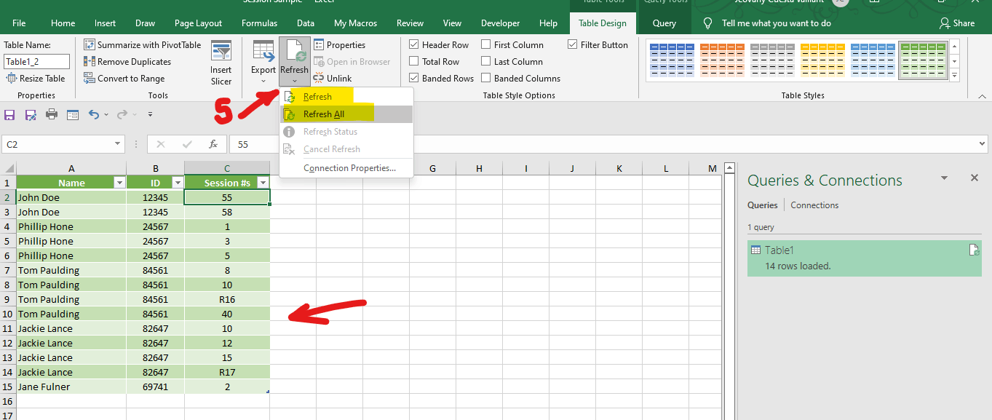Expand the Name Box dropdown arrow
Image resolution: width=992 pixels, height=420 pixels.
click(118, 144)
